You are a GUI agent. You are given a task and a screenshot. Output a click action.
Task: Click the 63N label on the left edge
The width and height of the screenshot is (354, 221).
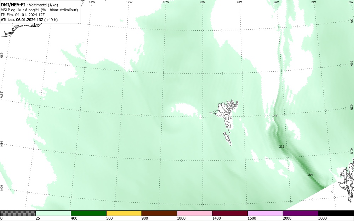[x=1, y=55]
